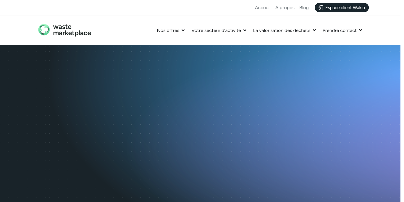
Task: Open La valorisation des déchets menu
Action: click(x=282, y=30)
